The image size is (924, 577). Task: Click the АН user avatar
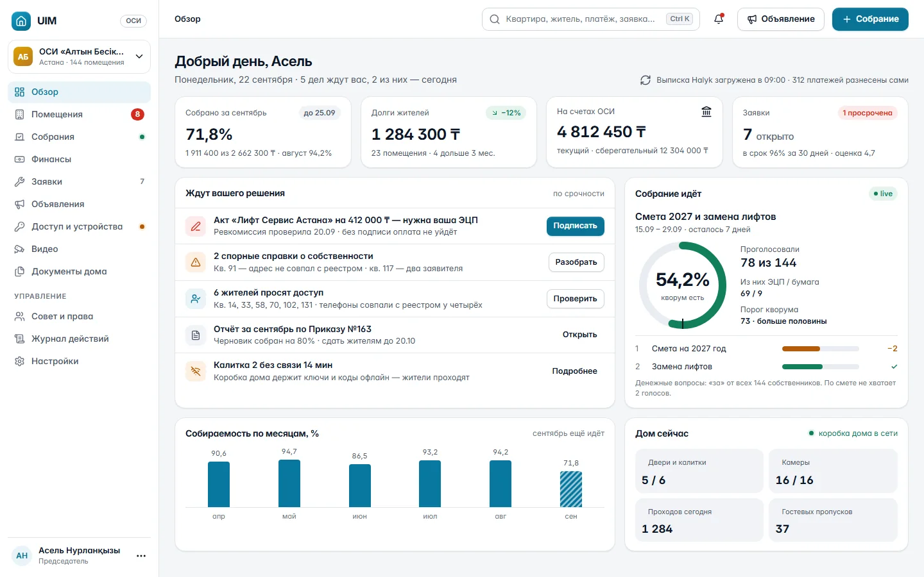pos(22,556)
